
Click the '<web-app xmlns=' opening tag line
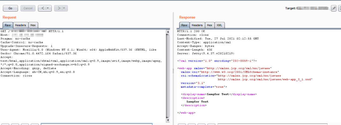point(224,68)
